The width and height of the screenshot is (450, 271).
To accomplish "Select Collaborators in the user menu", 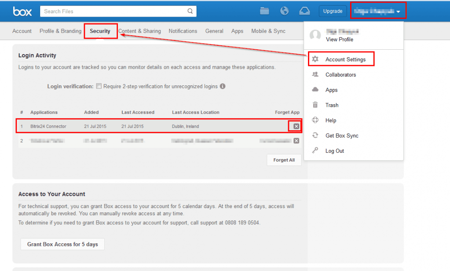I will [x=340, y=75].
